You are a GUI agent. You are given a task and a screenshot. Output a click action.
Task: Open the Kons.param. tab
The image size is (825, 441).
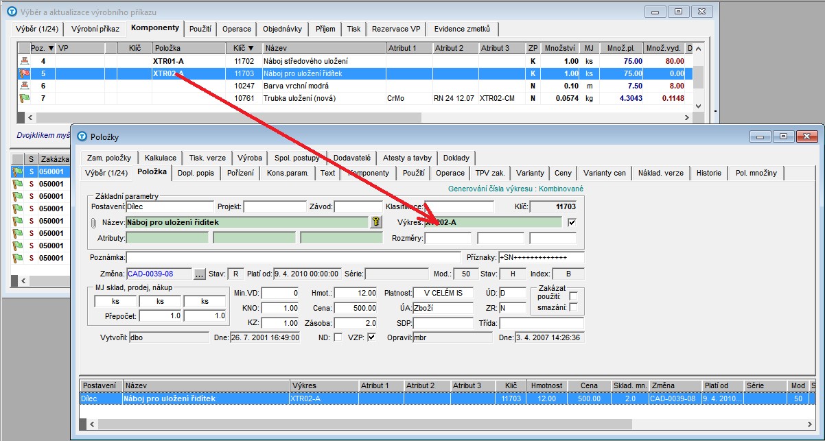point(288,173)
